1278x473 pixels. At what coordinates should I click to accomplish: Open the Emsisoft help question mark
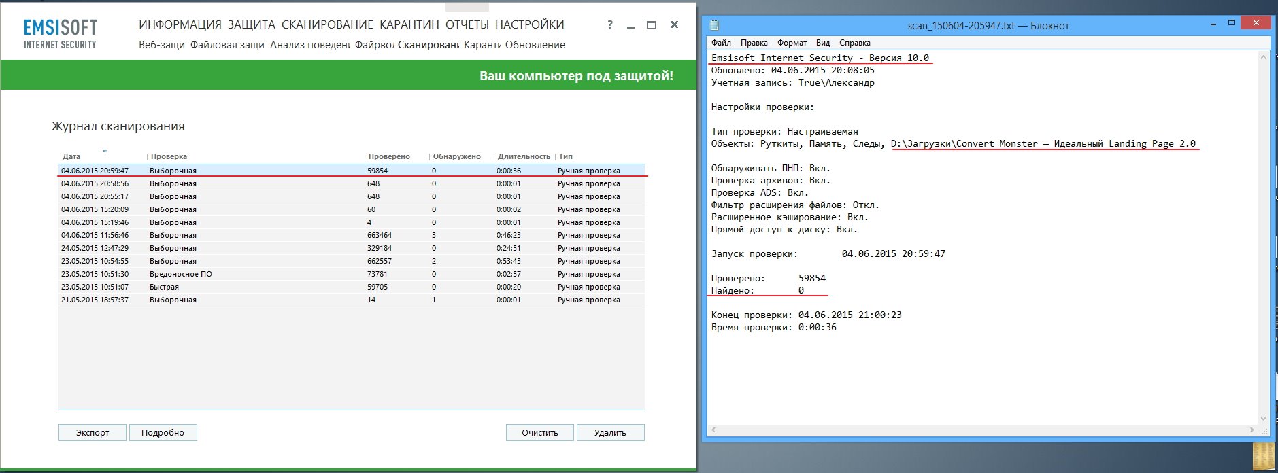tap(610, 24)
